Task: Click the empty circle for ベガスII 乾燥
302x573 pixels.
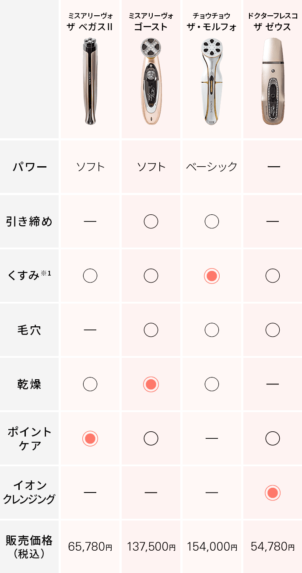Action: pyautogui.click(x=90, y=384)
